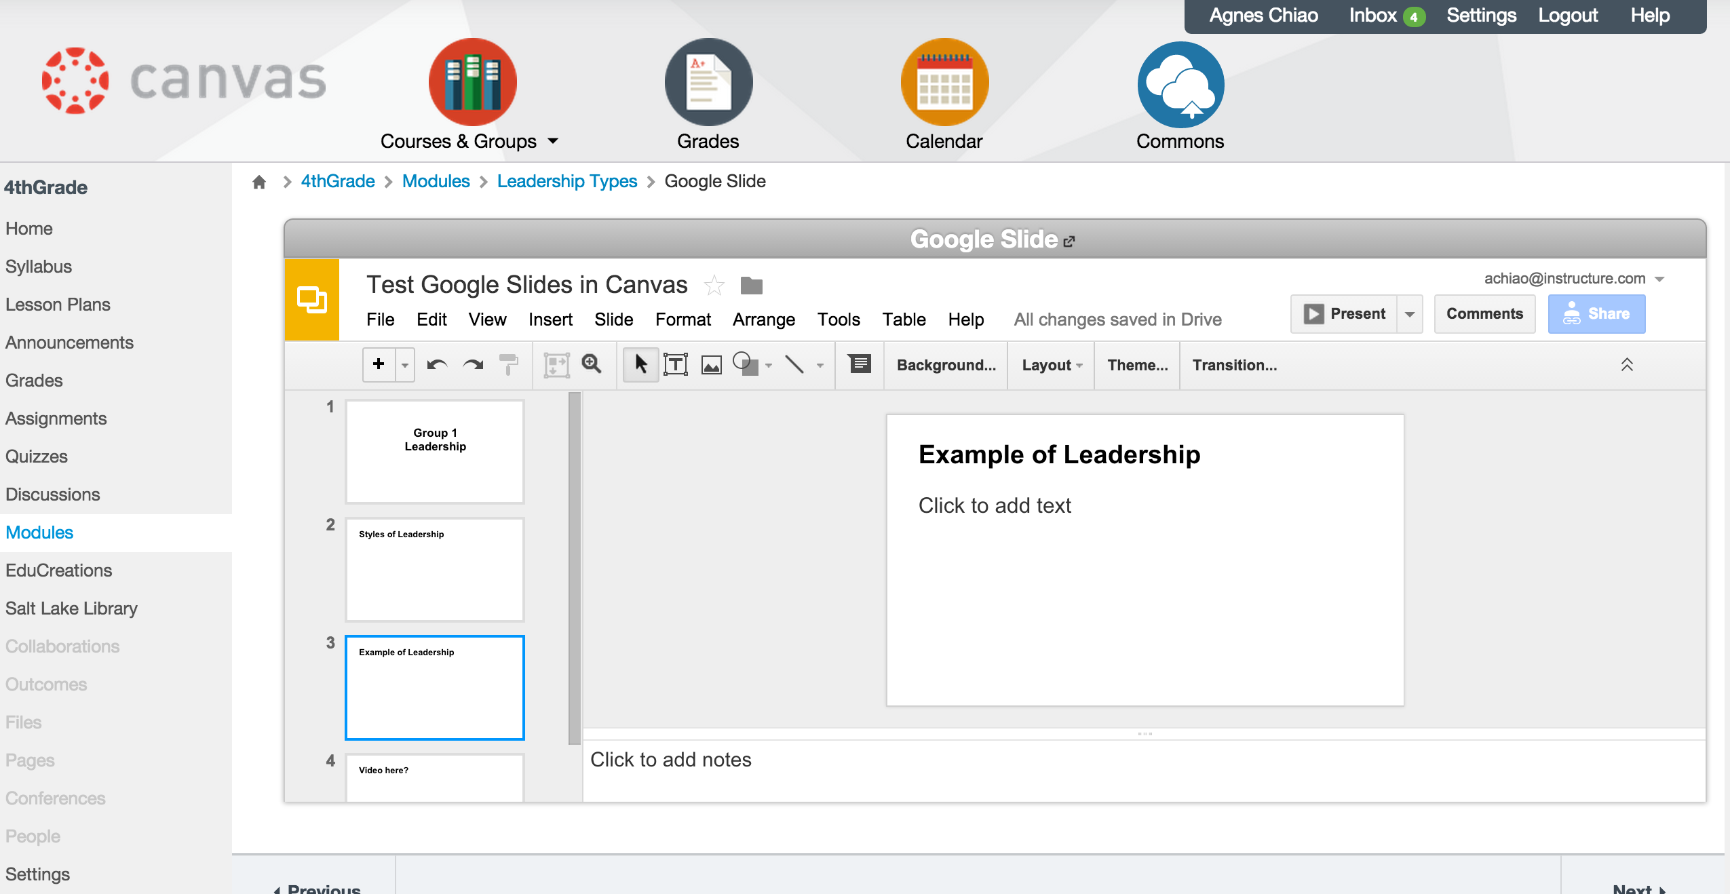The image size is (1730, 894).
Task: Open the Leadership Types breadcrumb link
Action: pyautogui.click(x=567, y=181)
